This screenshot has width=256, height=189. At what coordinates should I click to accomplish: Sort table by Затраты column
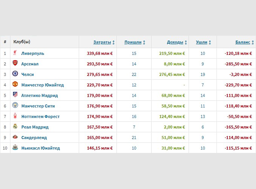click(x=102, y=42)
